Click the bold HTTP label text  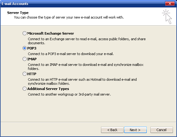(32, 74)
